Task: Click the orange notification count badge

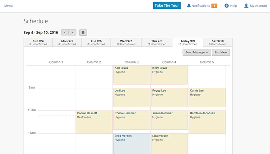Action: (x=214, y=6)
